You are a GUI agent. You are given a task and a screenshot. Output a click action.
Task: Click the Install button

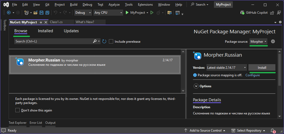point(262,68)
